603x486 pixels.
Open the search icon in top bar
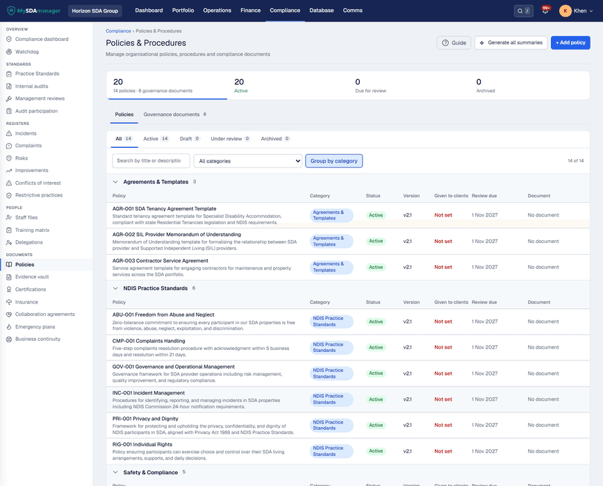[x=520, y=11]
